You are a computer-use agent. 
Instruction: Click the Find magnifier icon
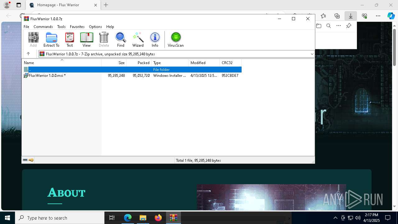pyautogui.click(x=121, y=40)
